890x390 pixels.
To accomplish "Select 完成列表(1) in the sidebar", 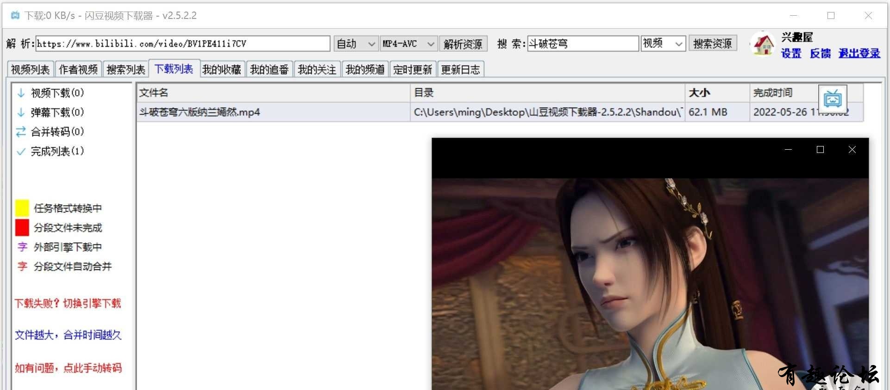I will tap(50, 151).
